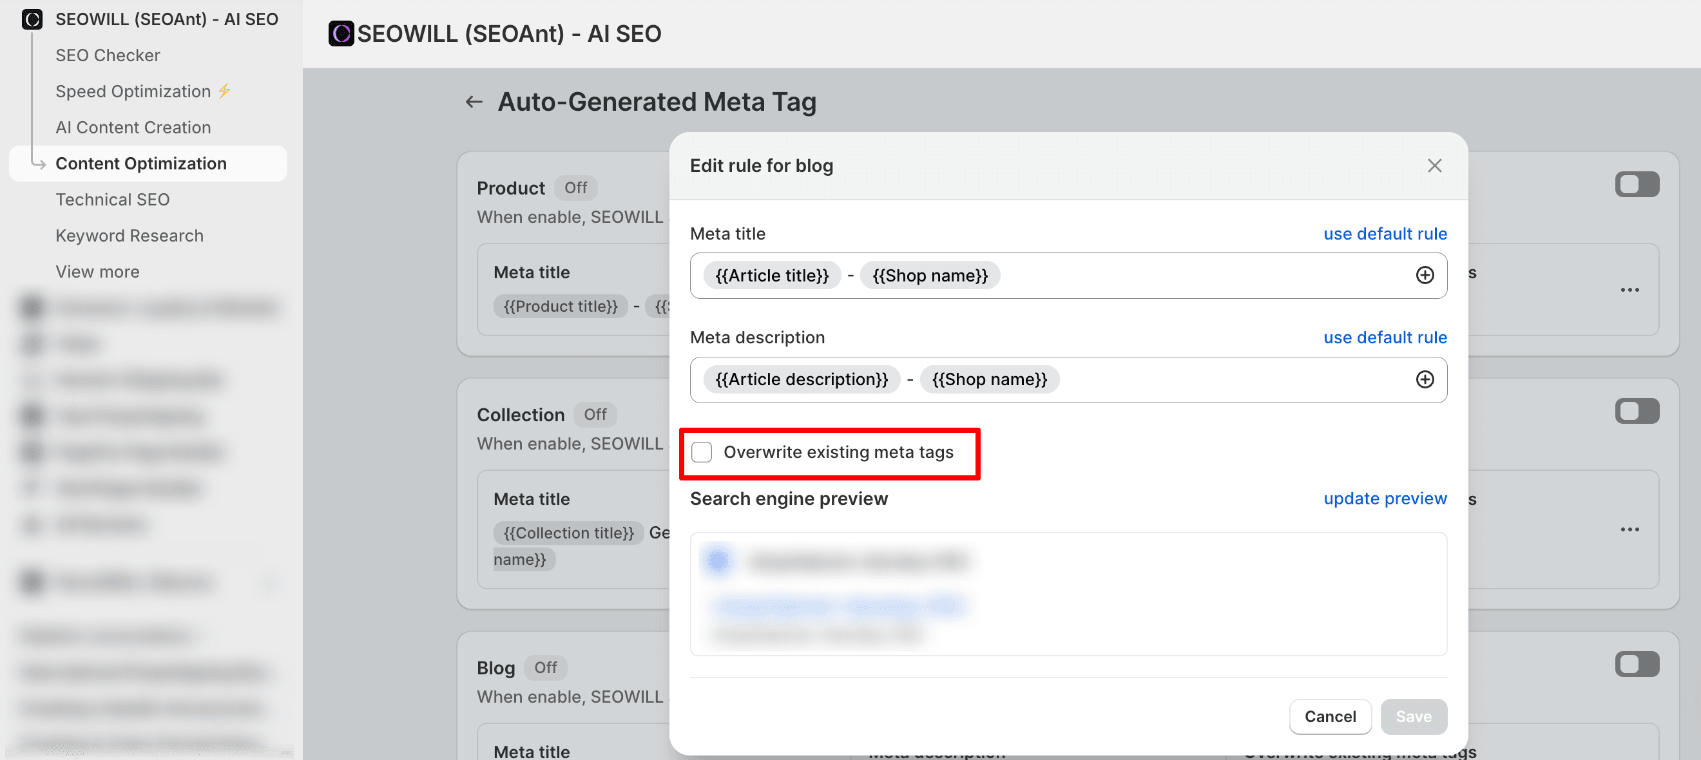Select SEO Checker in the sidebar
This screenshot has height=760, width=1701.
click(x=108, y=55)
